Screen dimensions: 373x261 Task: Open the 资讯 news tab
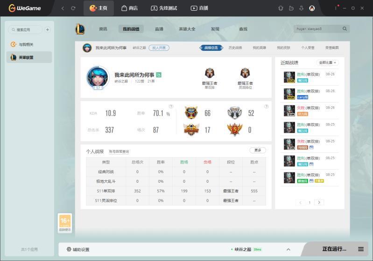tap(103, 29)
